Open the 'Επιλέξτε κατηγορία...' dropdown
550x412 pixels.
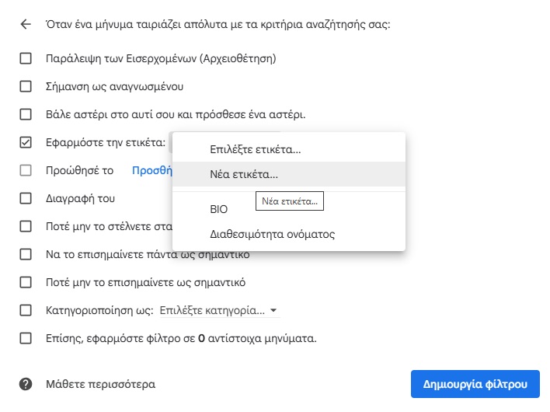(x=220, y=311)
